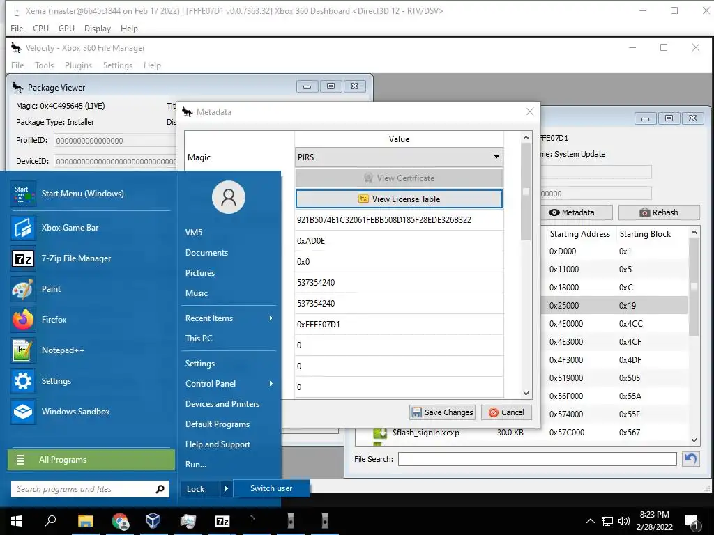
Task: Open Pictures from Start menu
Action: [x=200, y=273]
